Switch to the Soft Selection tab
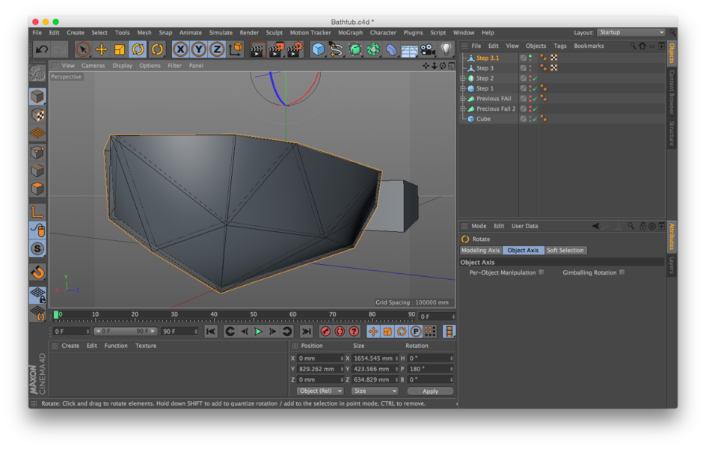This screenshot has width=706, height=449. (565, 251)
